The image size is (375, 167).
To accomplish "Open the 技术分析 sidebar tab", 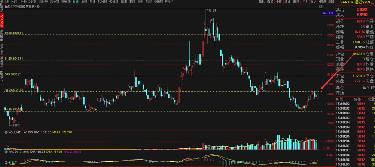I will click(2, 20).
